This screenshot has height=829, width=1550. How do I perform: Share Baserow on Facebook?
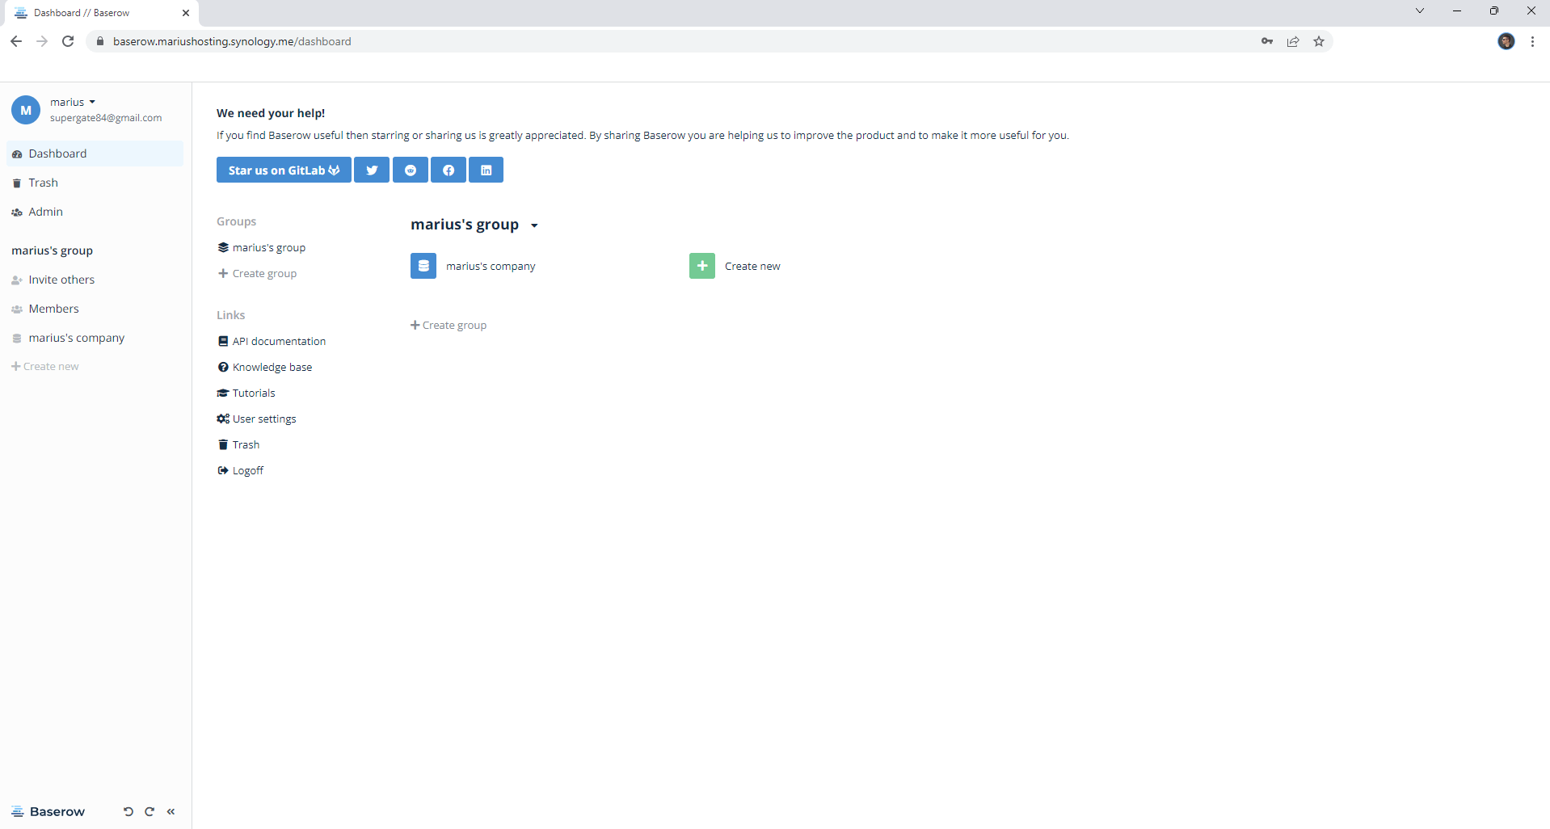pyautogui.click(x=449, y=170)
